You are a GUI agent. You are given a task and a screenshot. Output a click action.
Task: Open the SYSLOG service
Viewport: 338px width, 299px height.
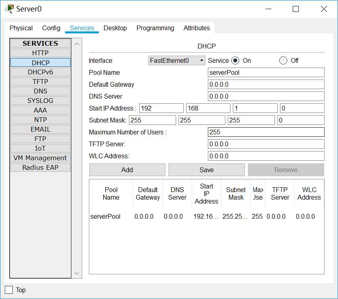(40, 101)
